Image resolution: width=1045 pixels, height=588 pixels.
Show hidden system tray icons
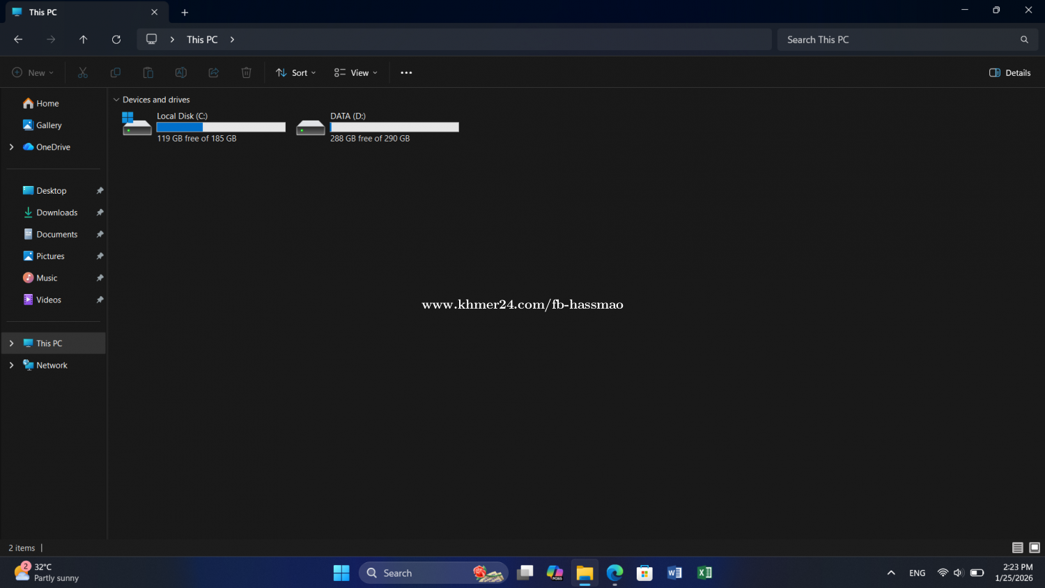pos(891,573)
